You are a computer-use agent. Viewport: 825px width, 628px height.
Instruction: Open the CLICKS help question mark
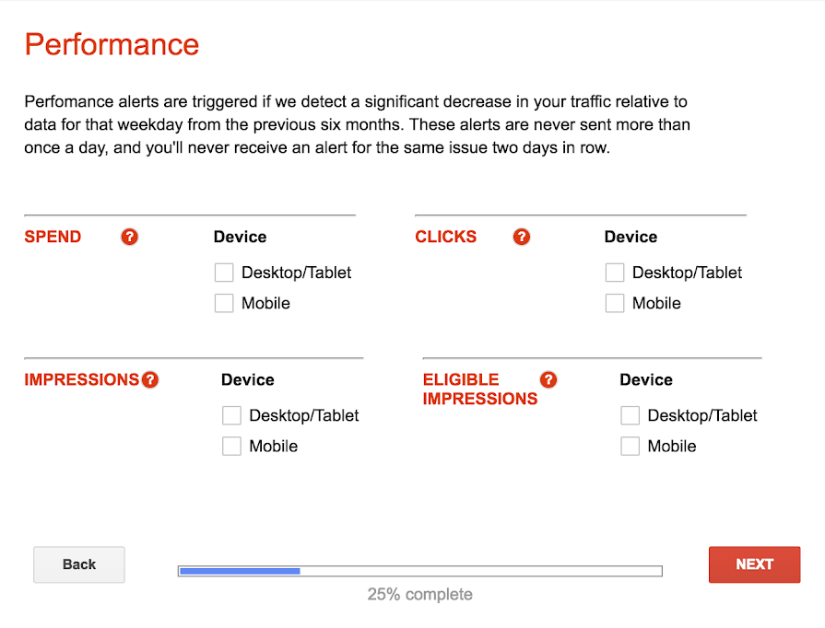point(522,237)
